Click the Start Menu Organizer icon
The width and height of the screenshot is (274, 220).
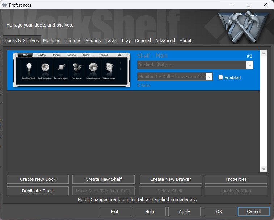pos(61,68)
